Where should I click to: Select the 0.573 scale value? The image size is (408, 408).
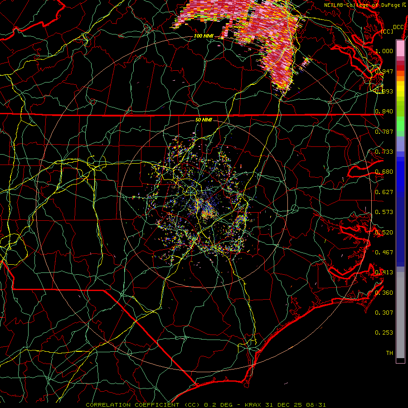click(384, 212)
